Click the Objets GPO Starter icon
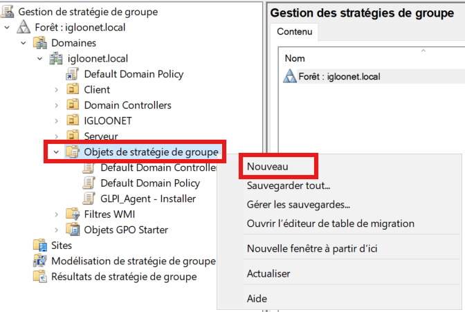Viewport: 465px width, 312px height. point(73,230)
